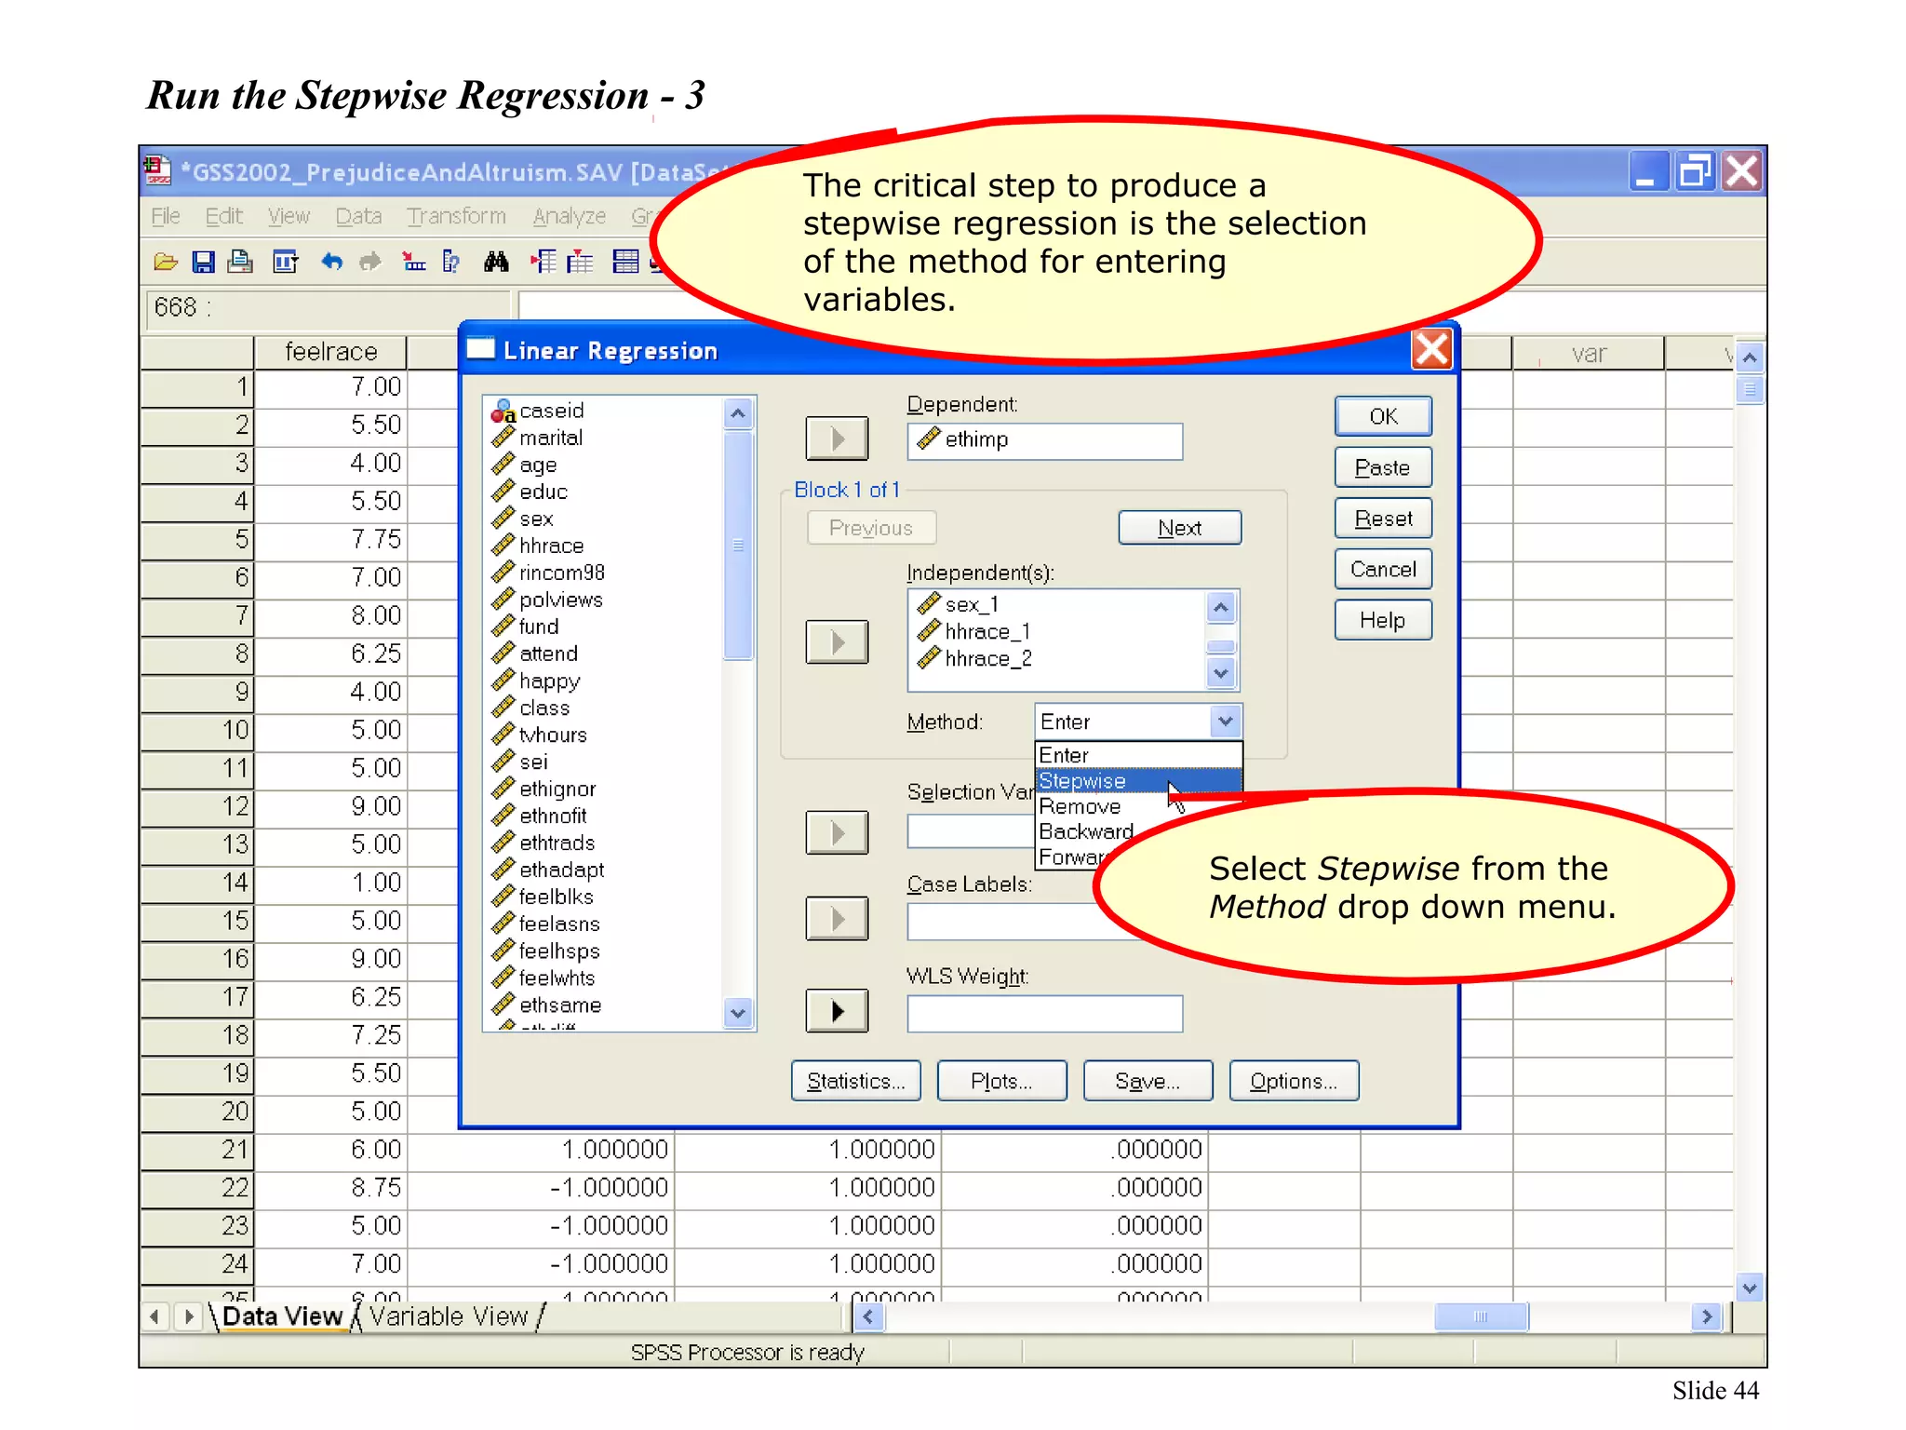Click the Linear Regression dialog window icon
This screenshot has width=1906, height=1430.
click(x=480, y=349)
